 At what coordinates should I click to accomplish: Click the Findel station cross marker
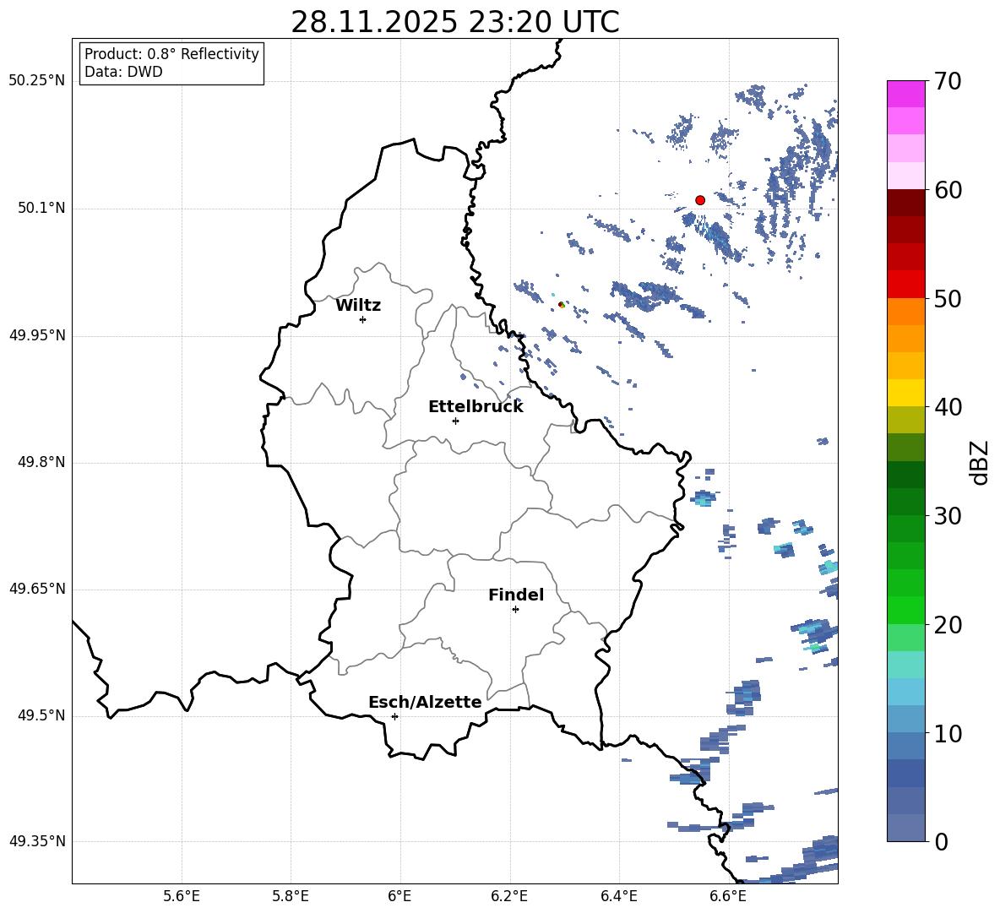pos(515,610)
